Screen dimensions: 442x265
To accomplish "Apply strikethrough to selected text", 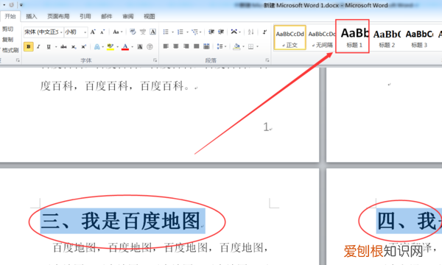I will (63, 46).
